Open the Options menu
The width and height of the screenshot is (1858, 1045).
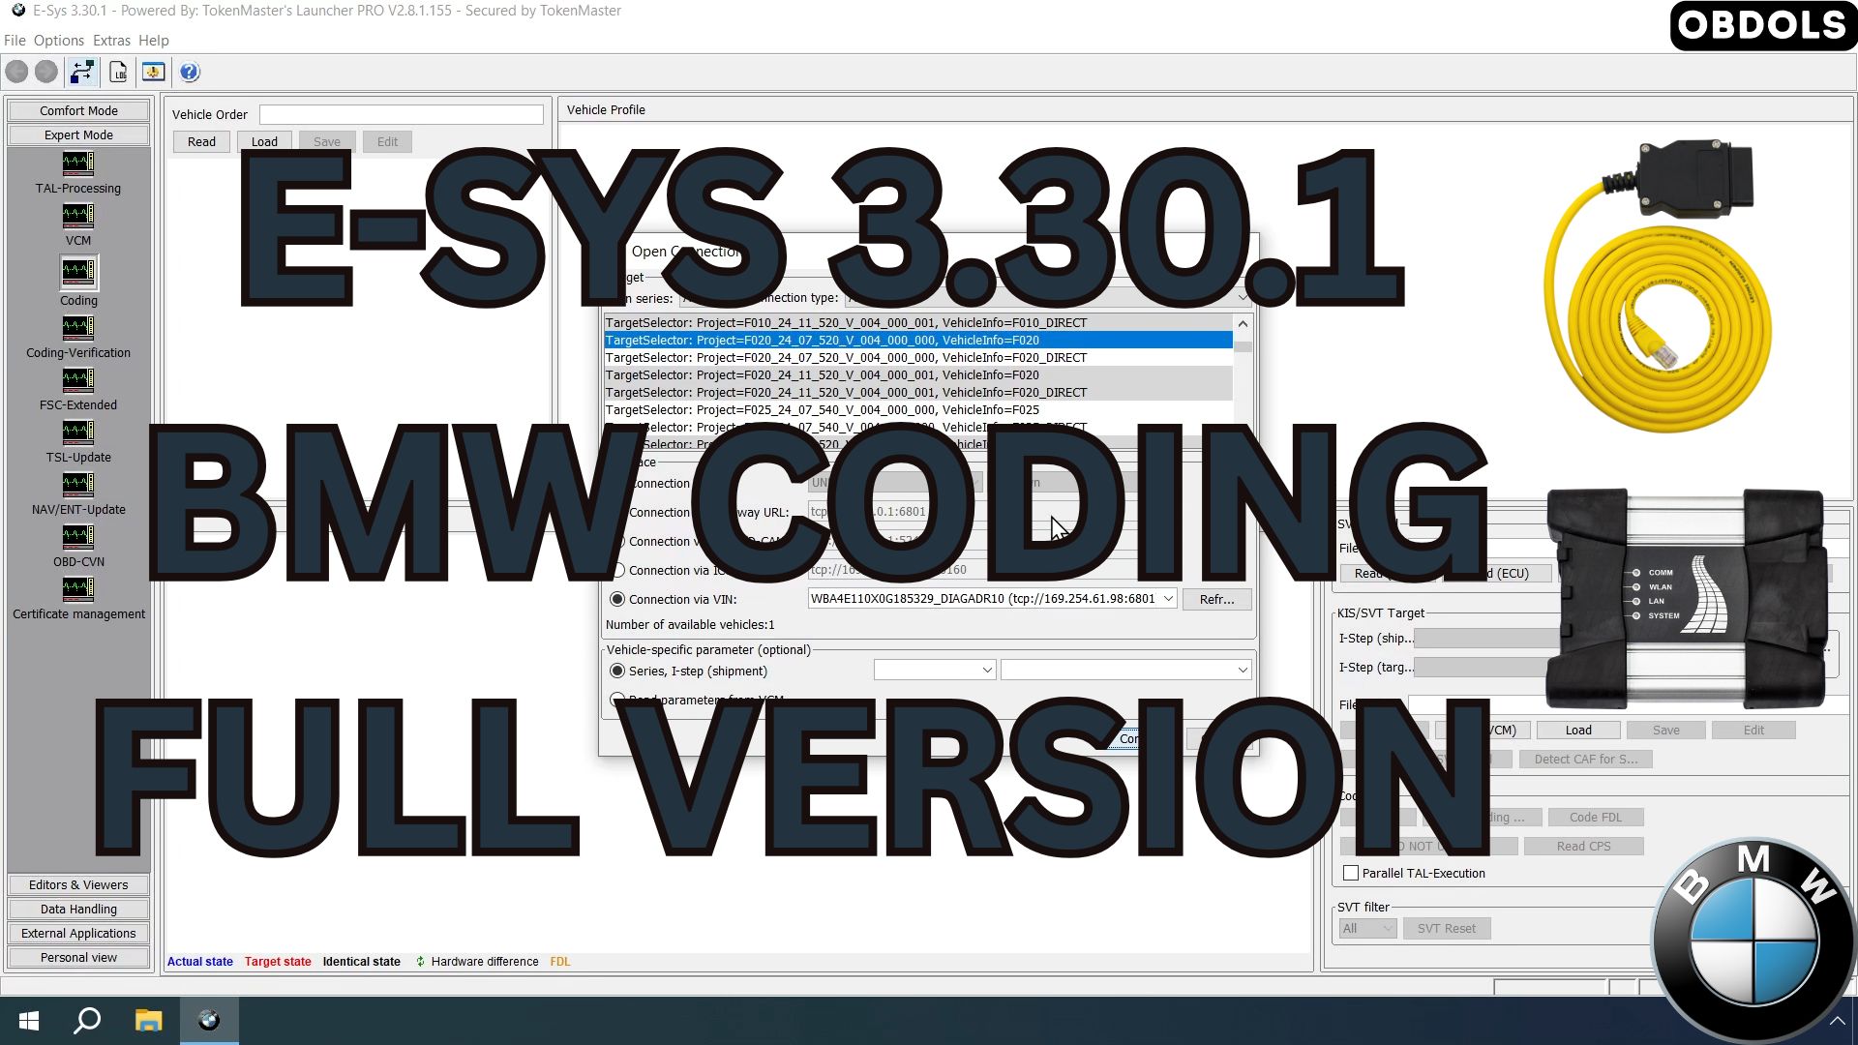59,41
